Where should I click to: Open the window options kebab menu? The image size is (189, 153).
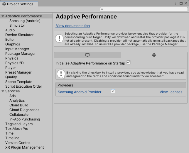tap(176, 3)
